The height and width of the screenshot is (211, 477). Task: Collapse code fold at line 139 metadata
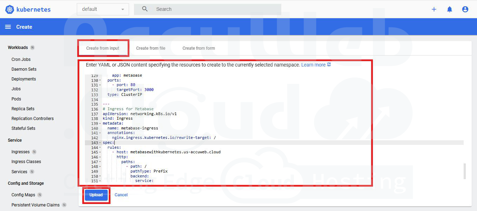pyautogui.click(x=100, y=124)
